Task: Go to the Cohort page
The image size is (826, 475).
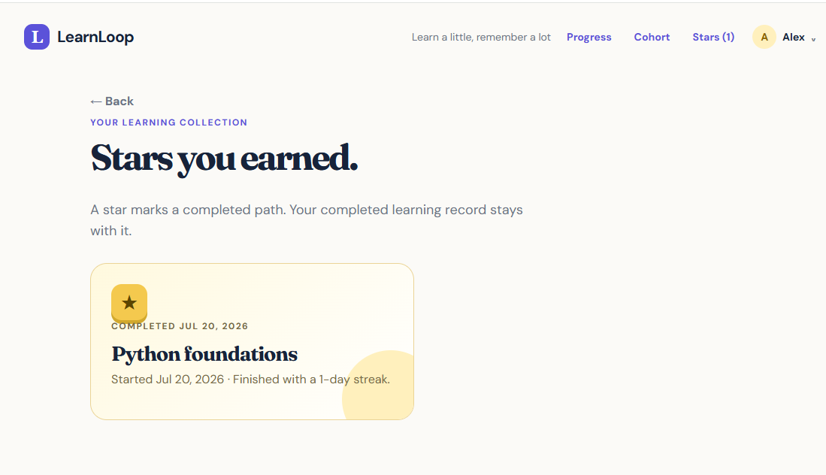Action: pos(652,37)
